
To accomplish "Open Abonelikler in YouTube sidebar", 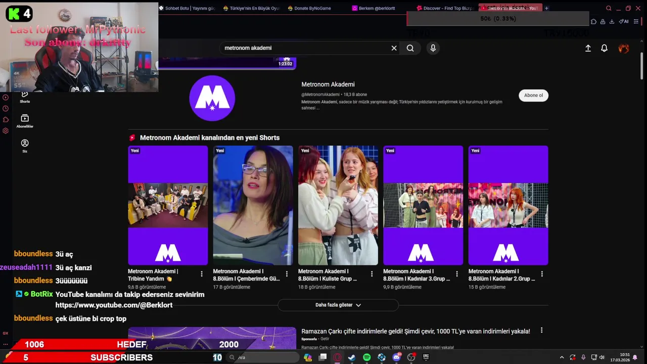I will 25,121.
